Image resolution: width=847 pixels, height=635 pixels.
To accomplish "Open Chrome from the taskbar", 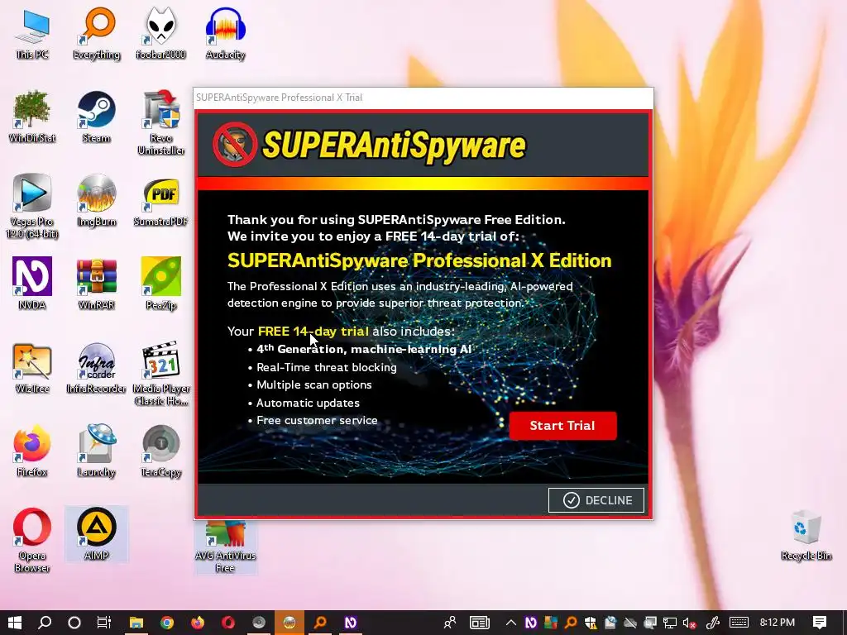I will click(167, 623).
